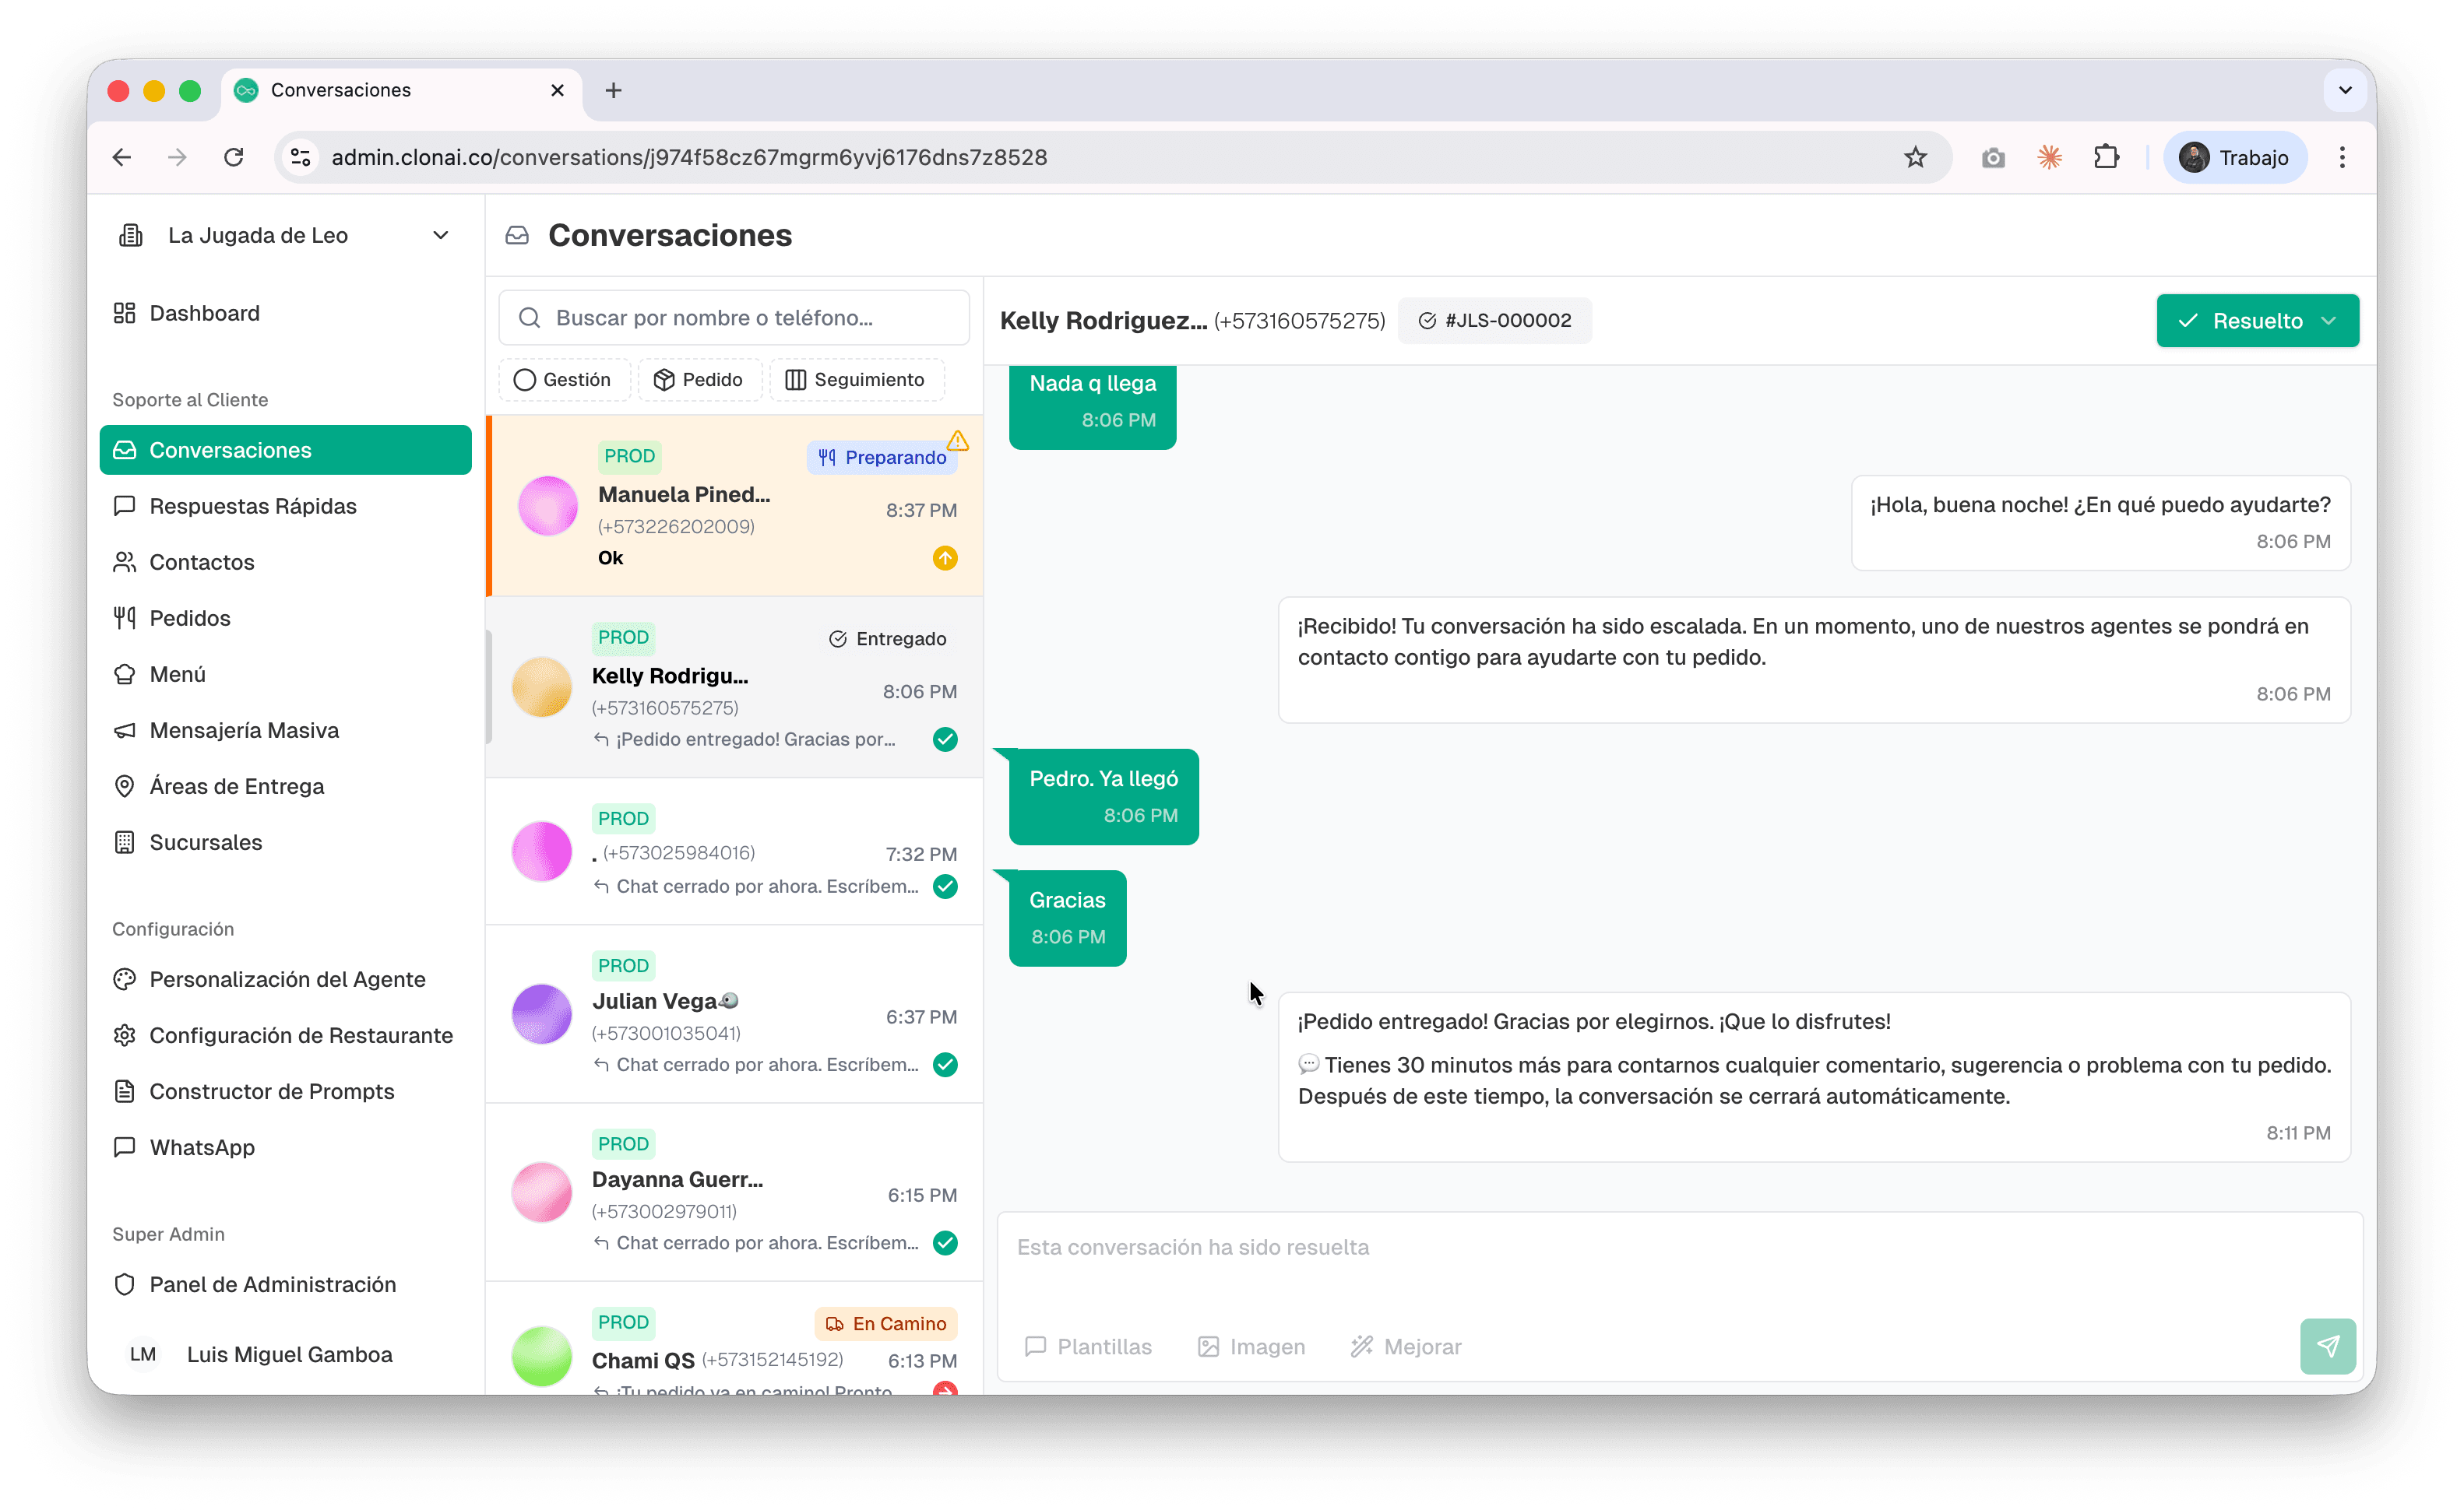This screenshot has height=1510, width=2464.
Task: Expand La Jugada de Leo restaurant selector
Action: coord(285,235)
